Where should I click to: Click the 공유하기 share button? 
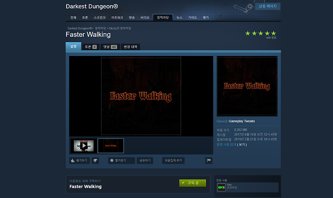coord(145,161)
